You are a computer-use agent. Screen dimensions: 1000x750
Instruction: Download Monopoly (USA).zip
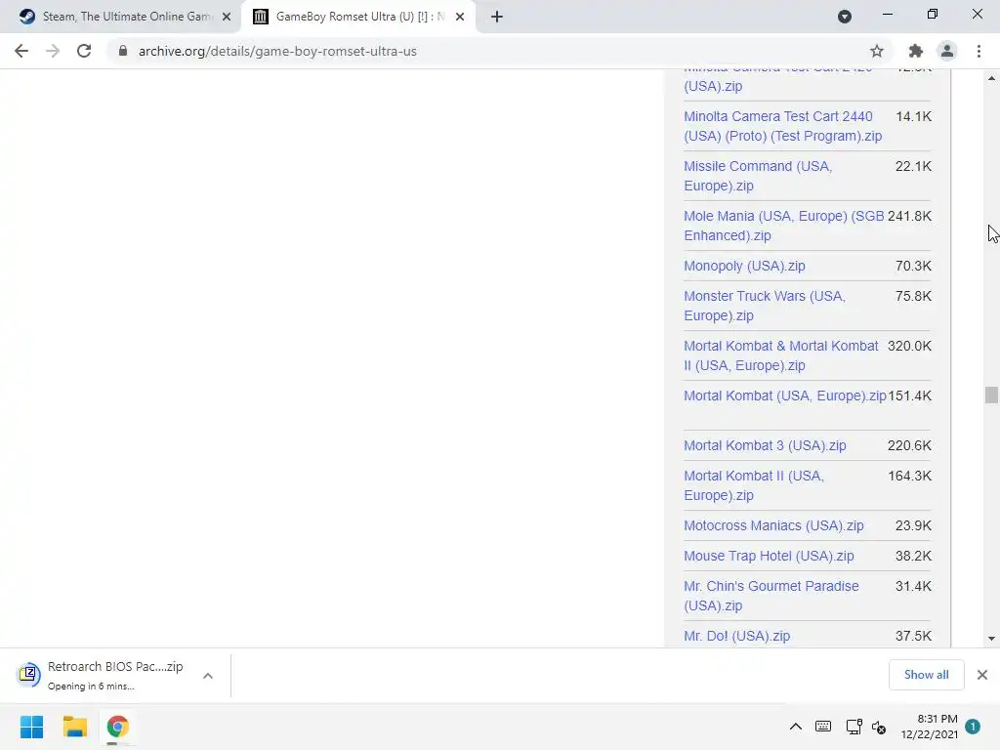tap(744, 266)
